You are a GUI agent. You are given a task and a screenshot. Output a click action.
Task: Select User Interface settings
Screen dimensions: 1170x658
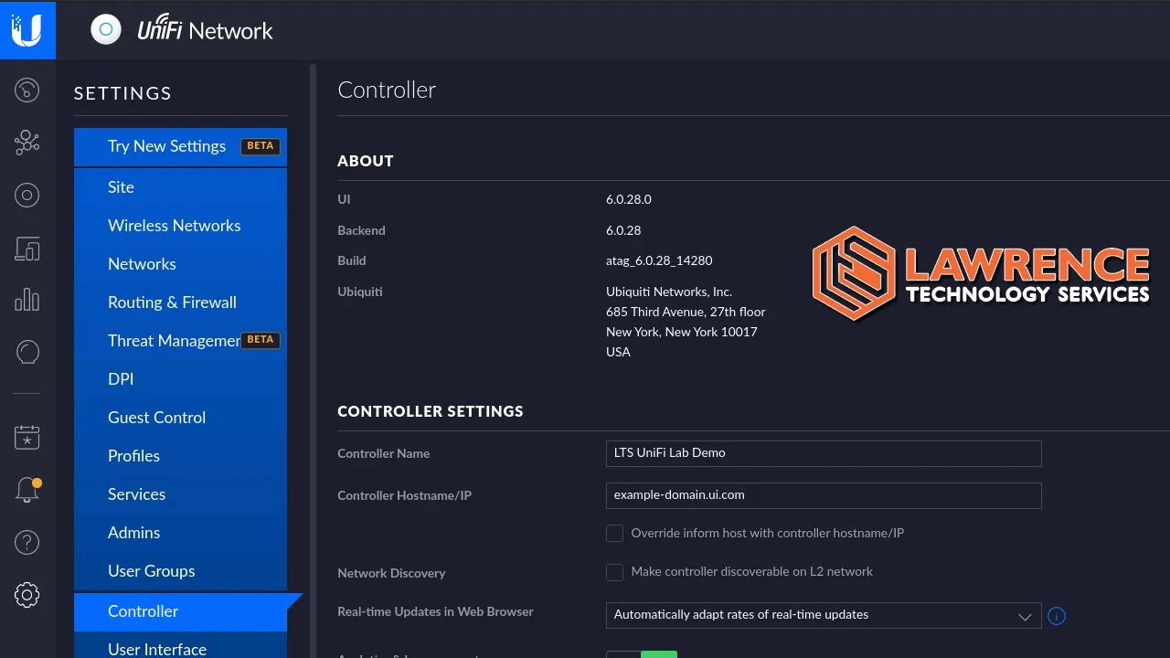tap(180, 647)
